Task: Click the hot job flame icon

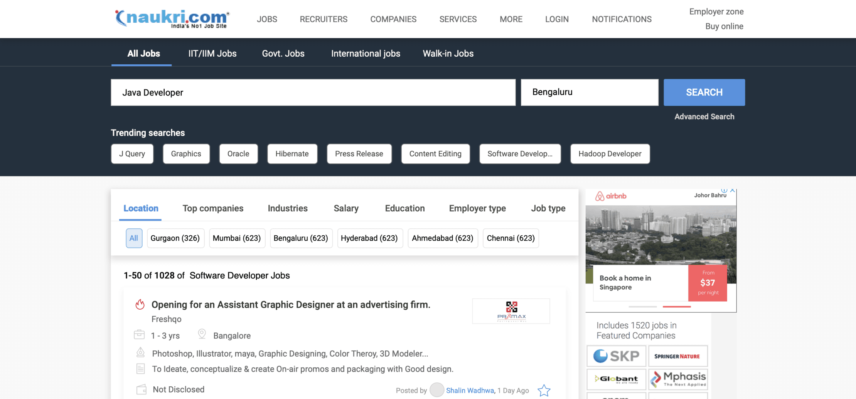Action: (140, 304)
